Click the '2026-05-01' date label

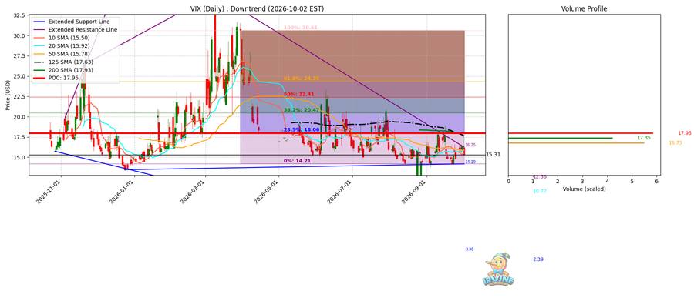(267, 191)
